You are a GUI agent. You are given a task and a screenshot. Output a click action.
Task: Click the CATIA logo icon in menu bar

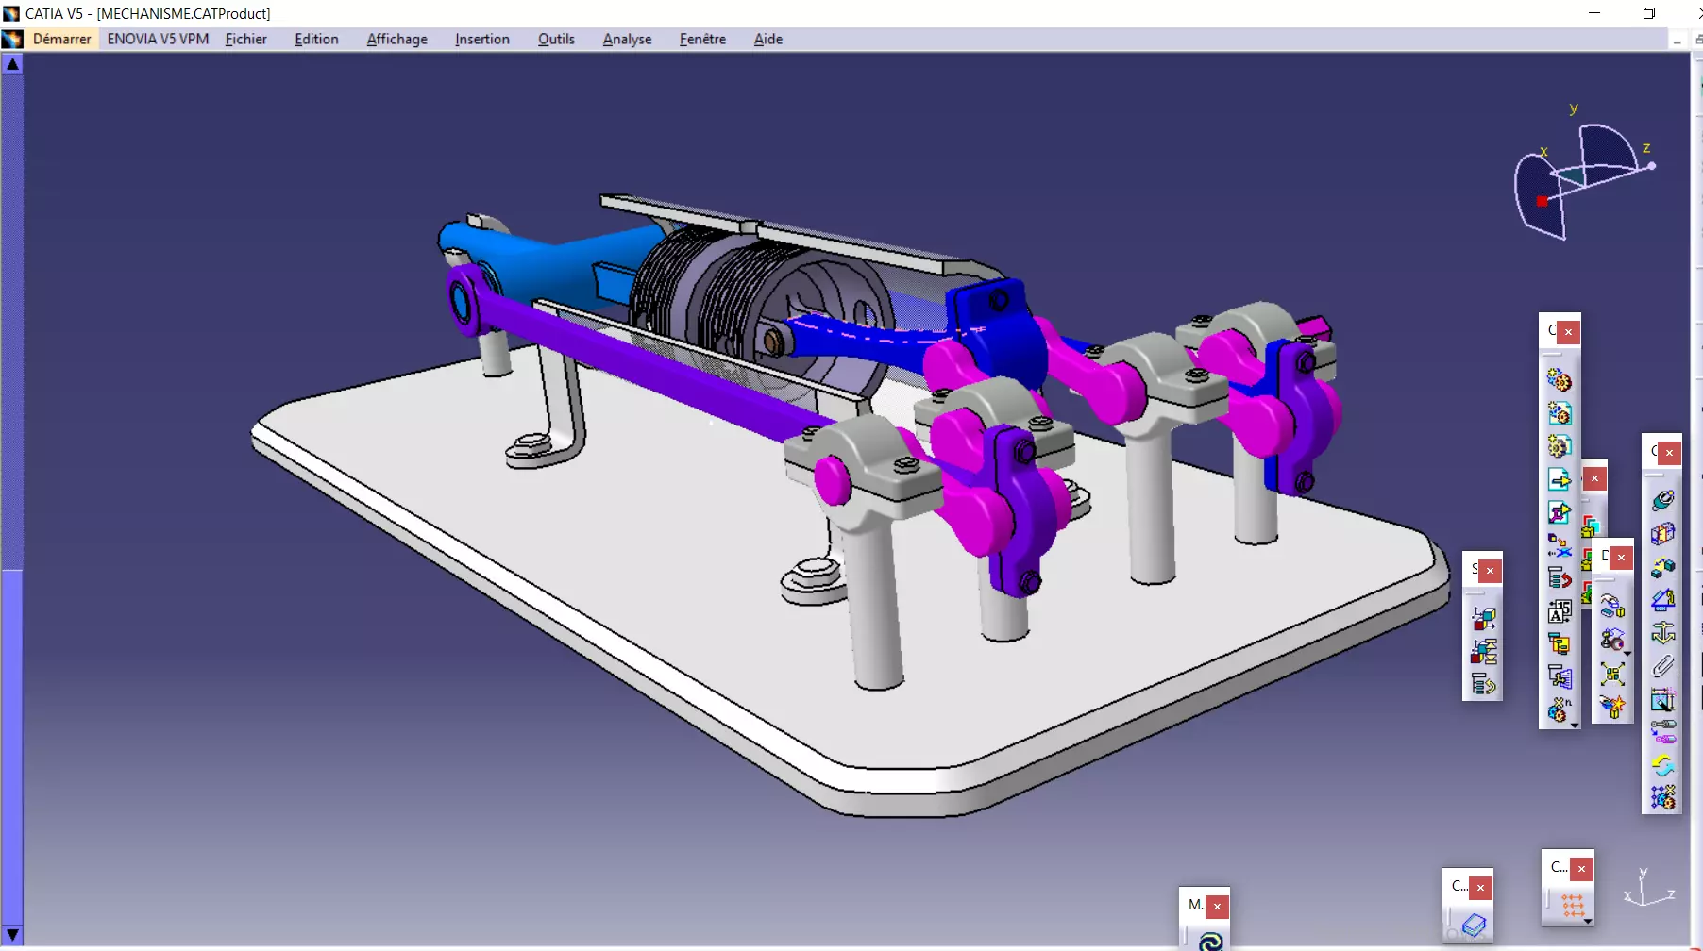pos(12,39)
